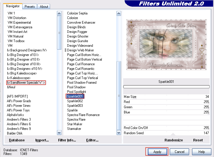Choose the Sparkle002 effect
Image resolution: width=214 pixels, height=157 pixels.
[75, 101]
